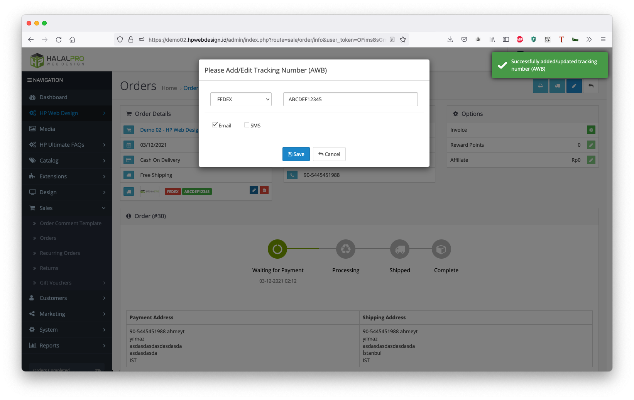Click the blue edit tracking number pencil icon
The height and width of the screenshot is (400, 634).
pos(254,190)
